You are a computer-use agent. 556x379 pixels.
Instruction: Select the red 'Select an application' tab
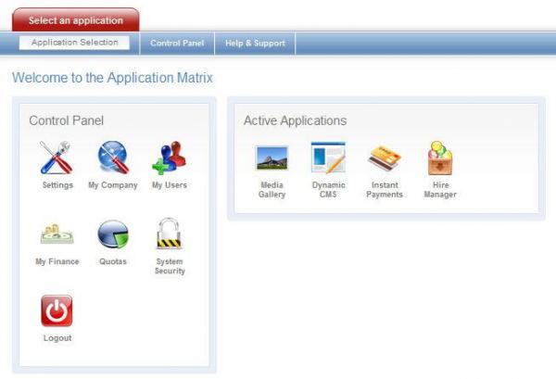pos(75,20)
